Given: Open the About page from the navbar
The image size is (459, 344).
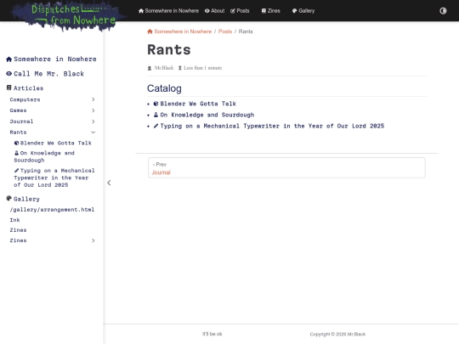Looking at the screenshot, I should [x=214, y=11].
